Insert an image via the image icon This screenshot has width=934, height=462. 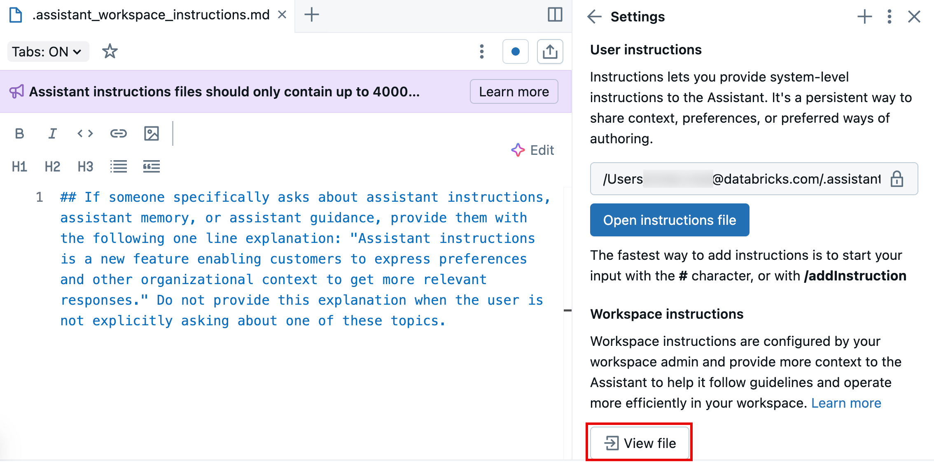point(151,133)
